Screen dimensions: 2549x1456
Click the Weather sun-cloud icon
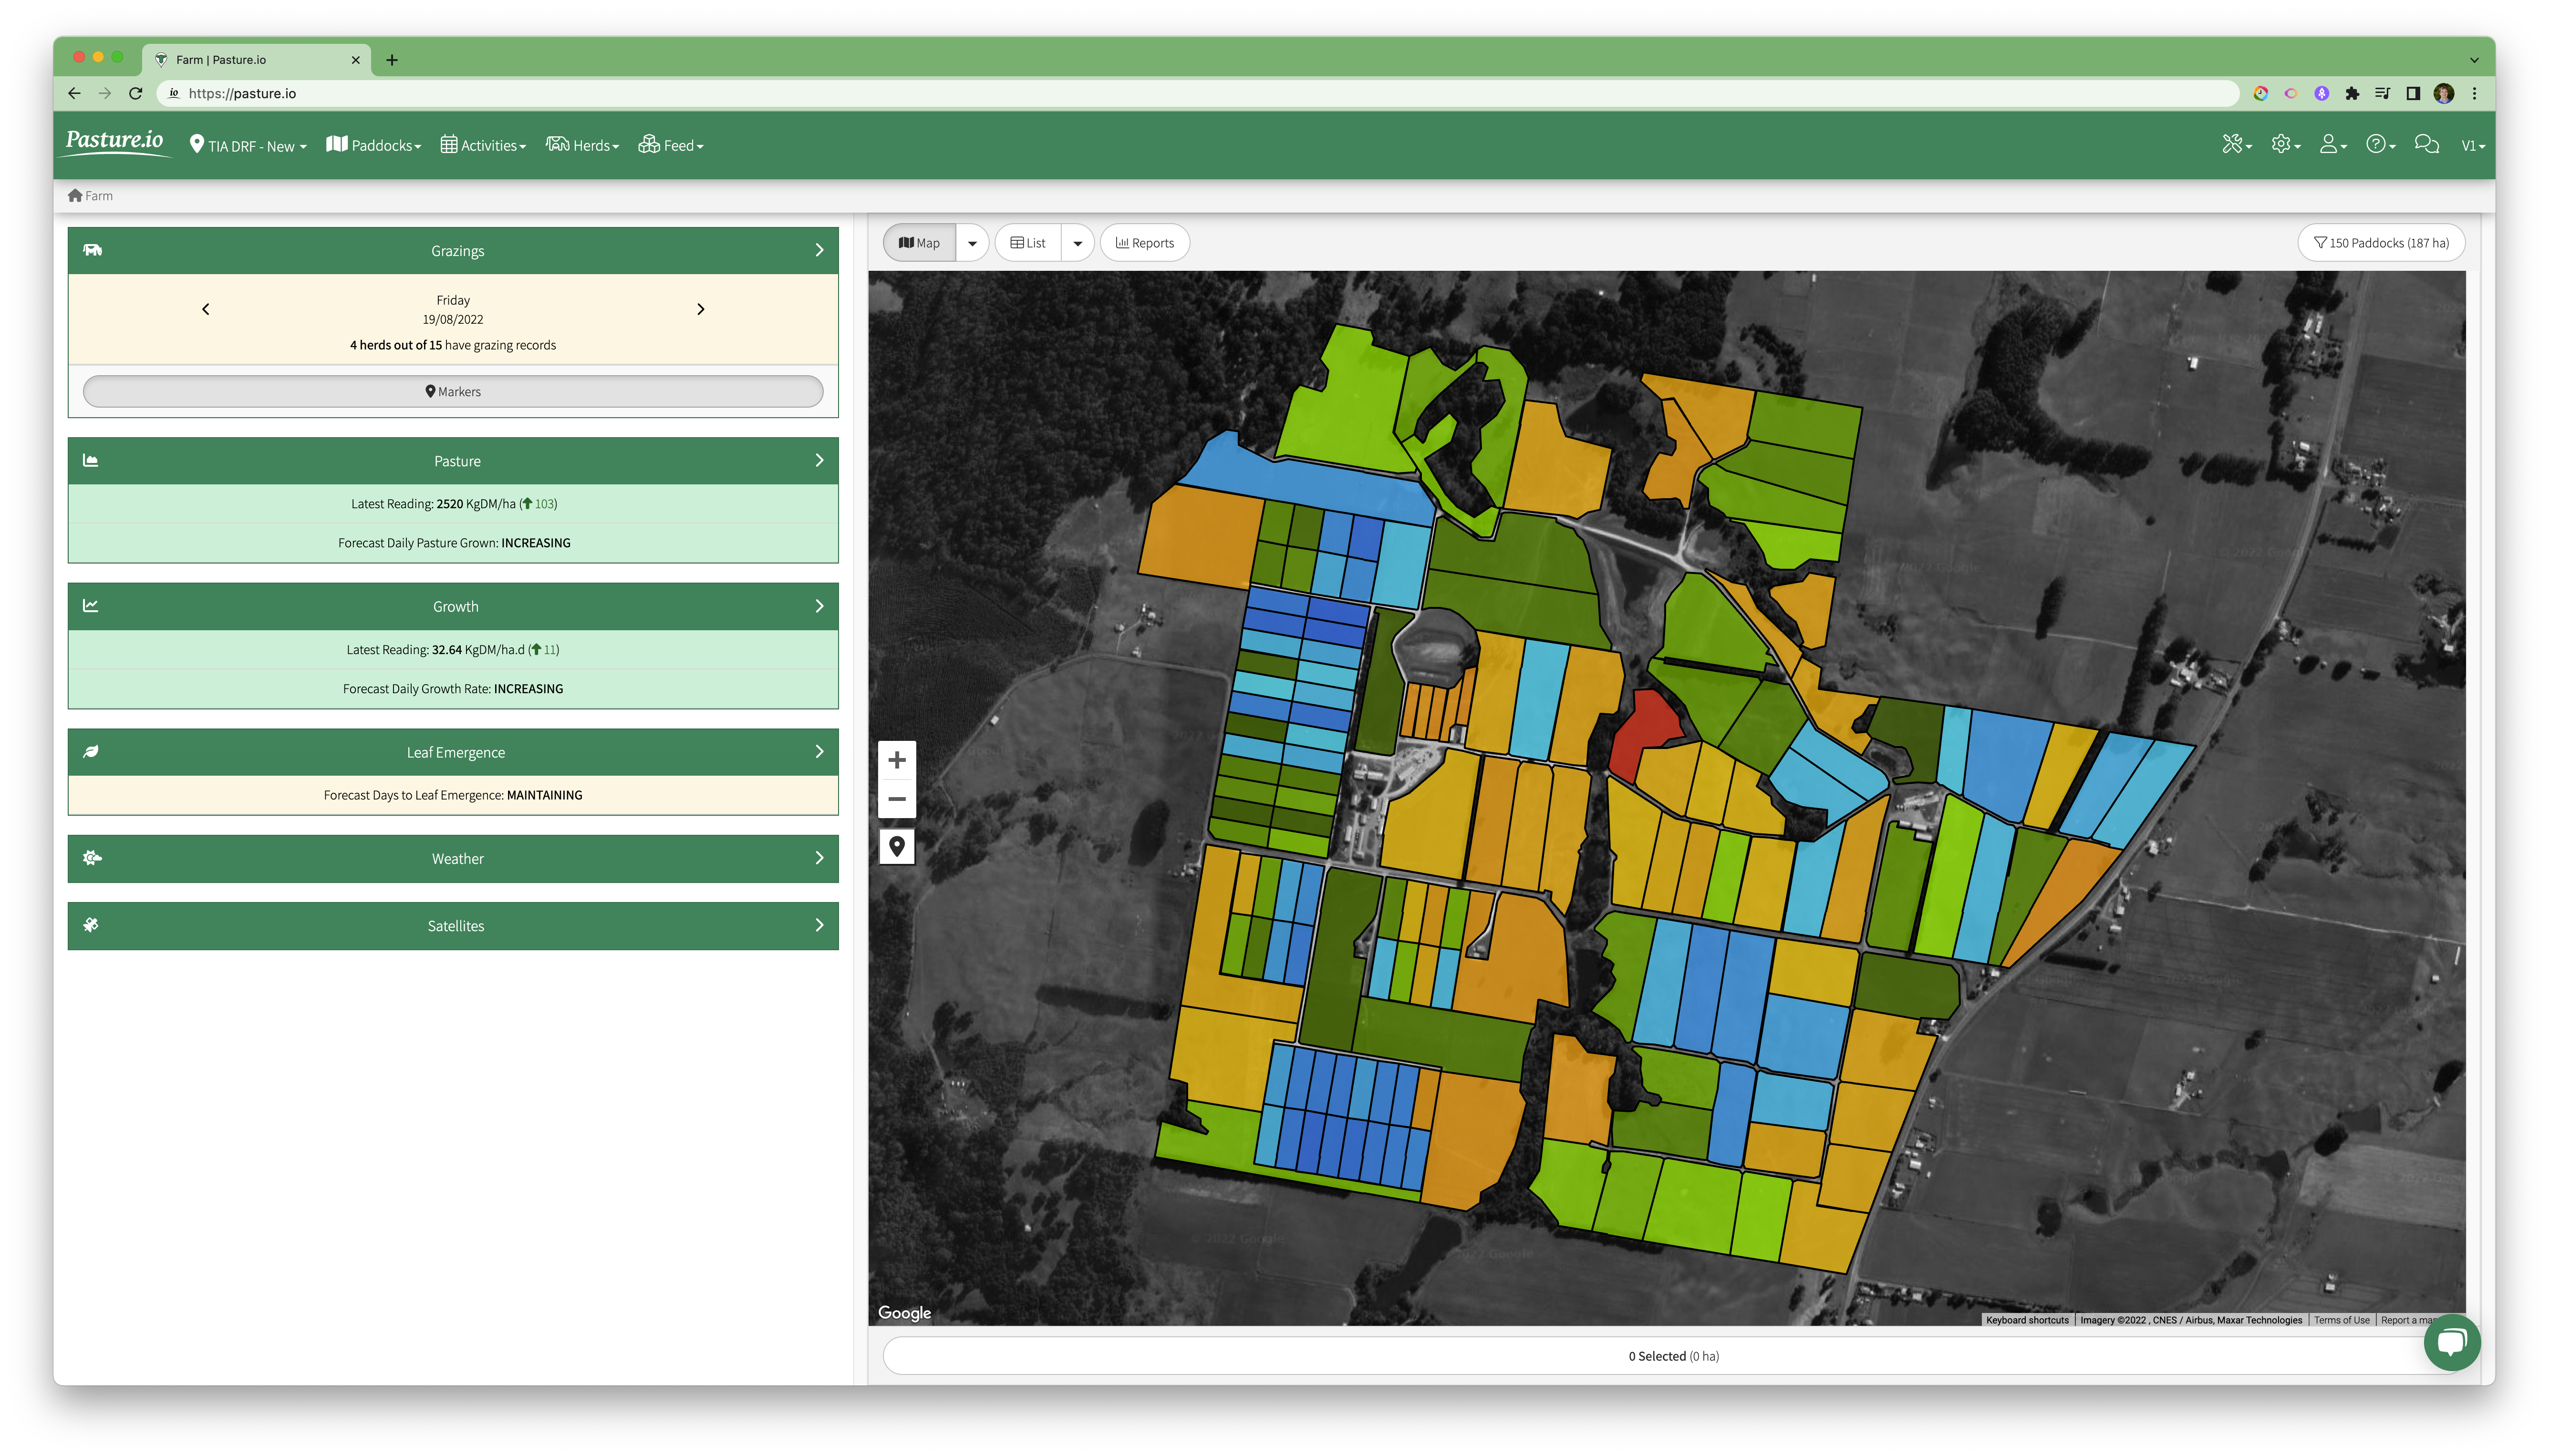coord(92,858)
